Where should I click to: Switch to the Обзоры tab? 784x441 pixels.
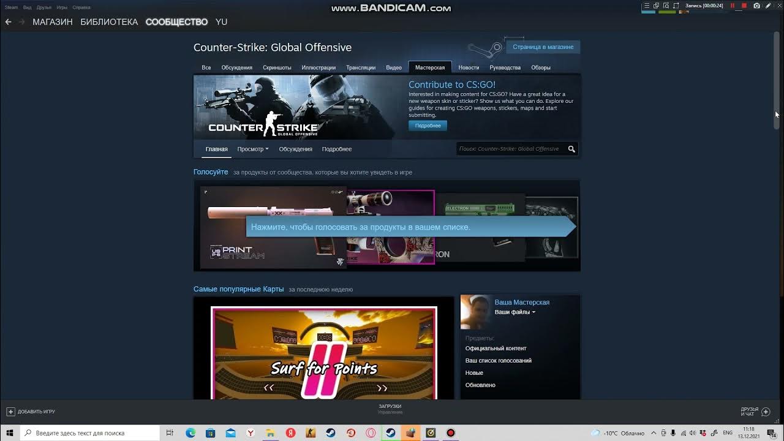click(x=541, y=67)
